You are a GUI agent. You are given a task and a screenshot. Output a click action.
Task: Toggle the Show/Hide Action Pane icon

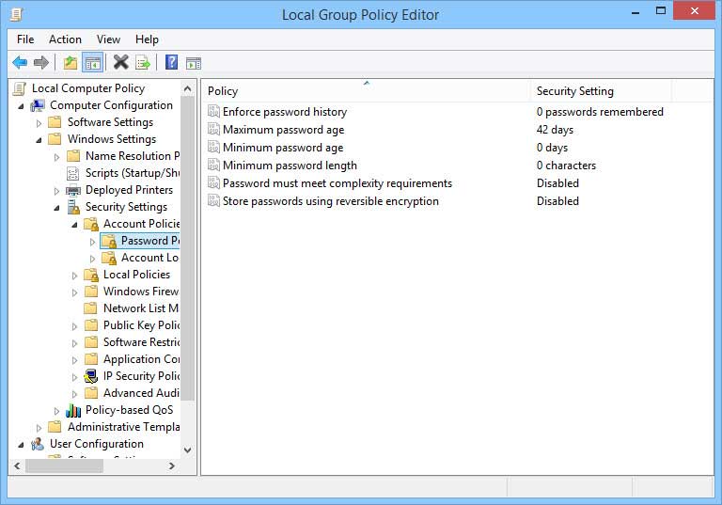click(194, 63)
